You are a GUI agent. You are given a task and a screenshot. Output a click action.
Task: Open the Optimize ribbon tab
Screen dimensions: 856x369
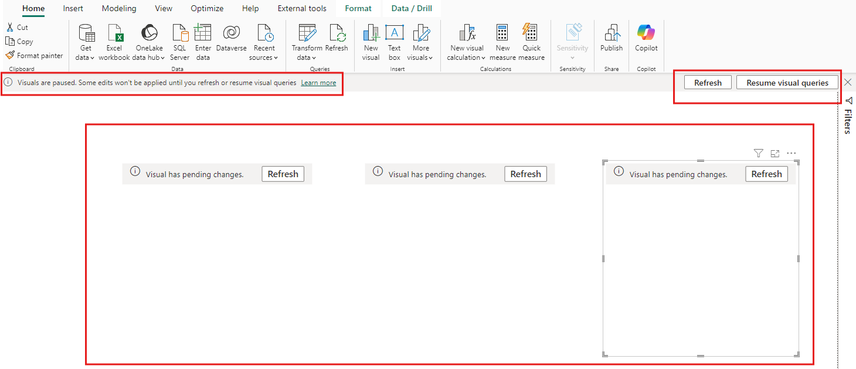pos(207,8)
